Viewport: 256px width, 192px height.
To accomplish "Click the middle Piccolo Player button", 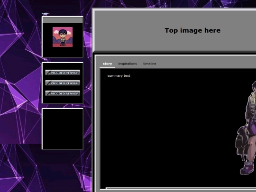I will click(x=63, y=83).
